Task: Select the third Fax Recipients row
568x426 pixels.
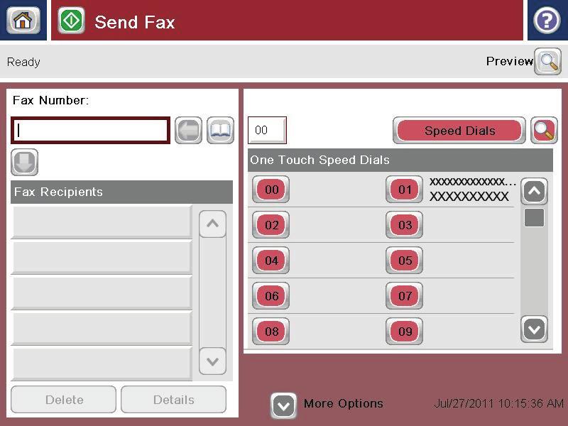Action: click(x=102, y=293)
